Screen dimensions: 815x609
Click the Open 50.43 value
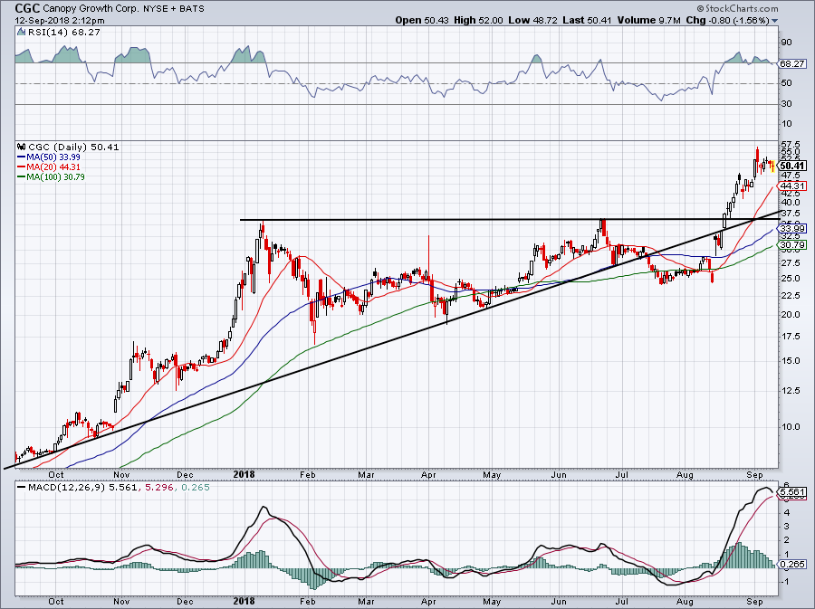pos(423,20)
